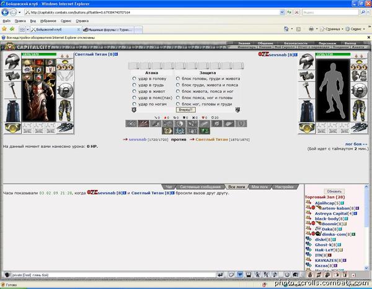The width and height of the screenshot is (372, 289).
Task: Select defense 'блок ног, головы и груди'
Action: (178, 104)
